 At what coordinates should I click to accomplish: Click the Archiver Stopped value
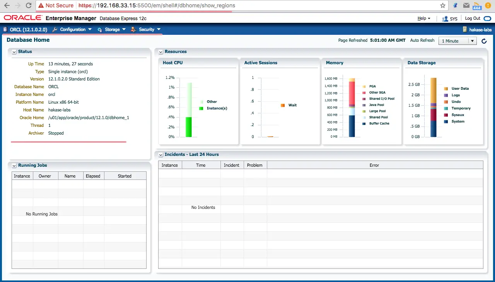point(56,133)
